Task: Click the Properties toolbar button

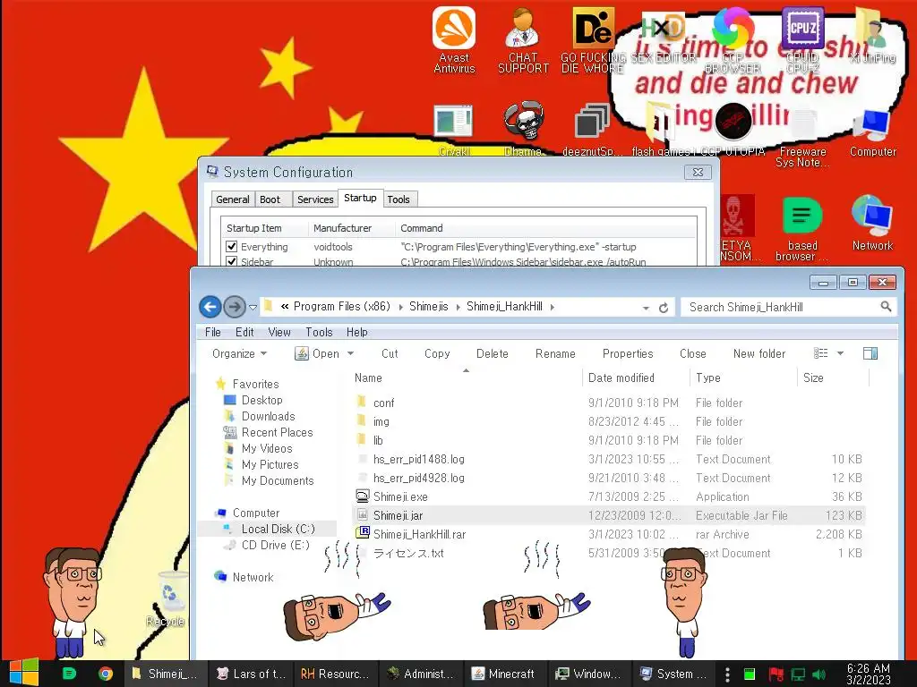Action: pyautogui.click(x=628, y=353)
